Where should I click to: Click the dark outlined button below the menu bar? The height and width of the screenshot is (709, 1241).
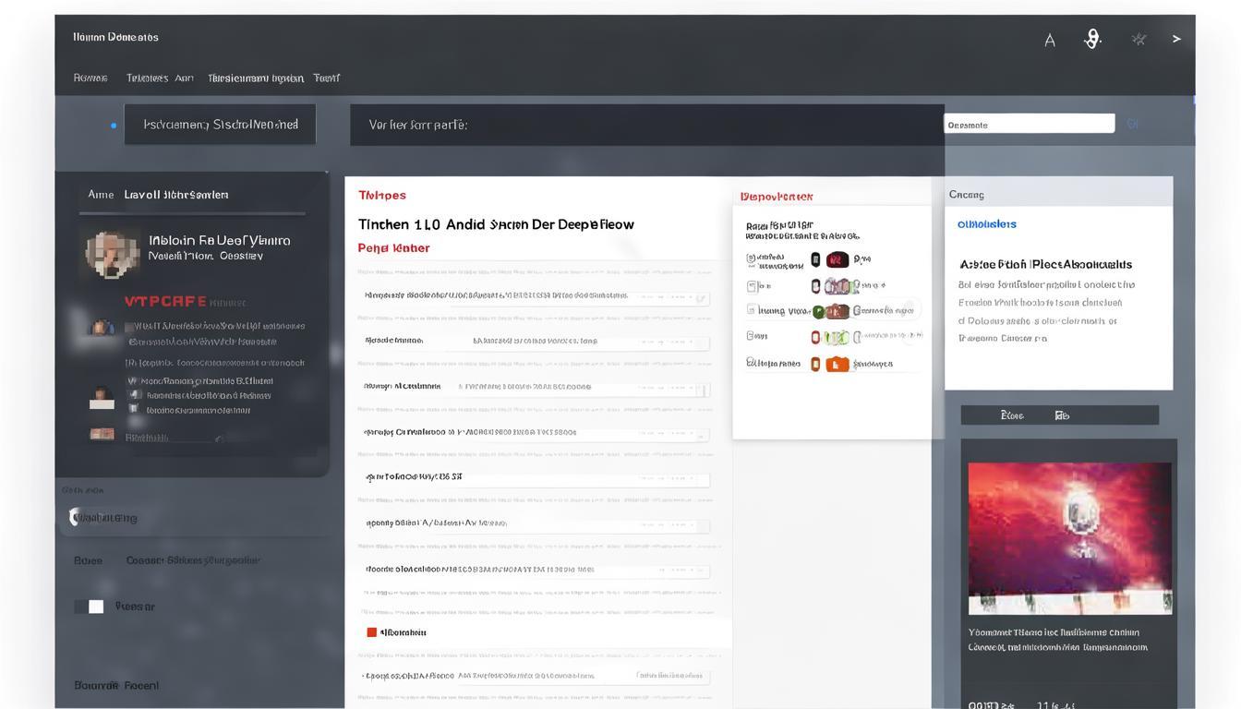point(221,125)
